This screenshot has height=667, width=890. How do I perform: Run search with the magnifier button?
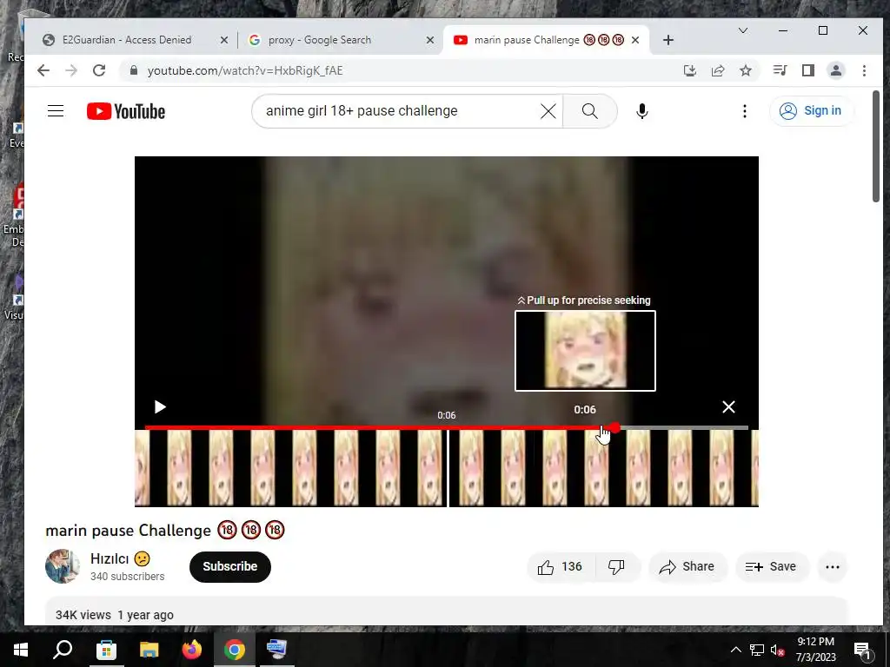click(590, 111)
